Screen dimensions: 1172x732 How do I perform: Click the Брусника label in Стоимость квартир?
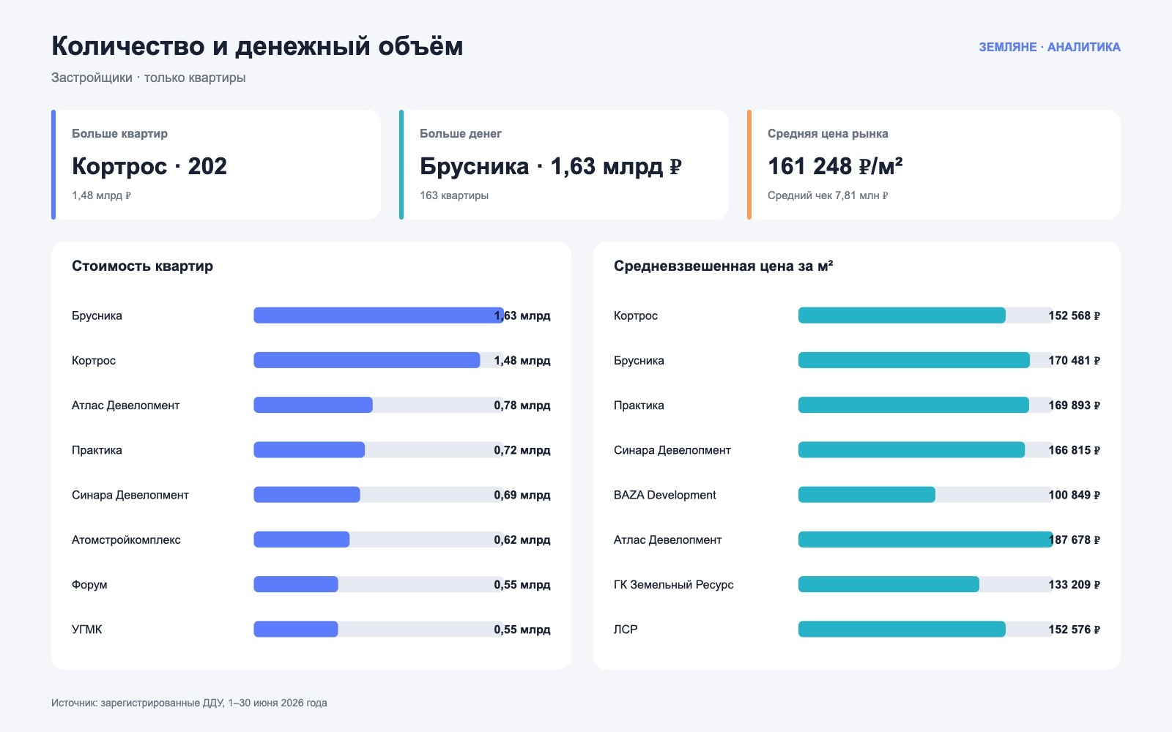coord(97,315)
